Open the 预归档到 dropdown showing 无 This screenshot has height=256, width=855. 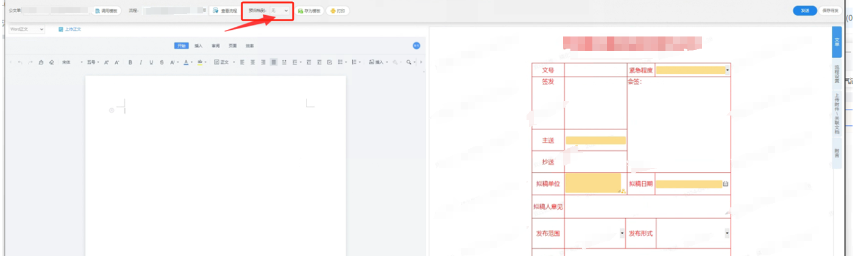coord(280,10)
